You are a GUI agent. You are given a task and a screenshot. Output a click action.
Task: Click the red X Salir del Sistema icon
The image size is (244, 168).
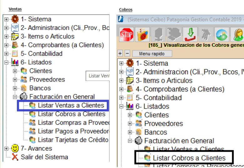pos(15,157)
